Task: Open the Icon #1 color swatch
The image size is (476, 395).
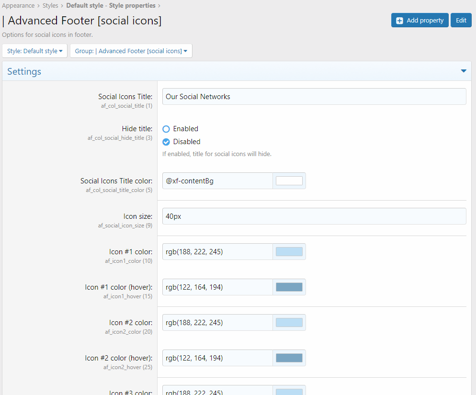Action: click(289, 252)
